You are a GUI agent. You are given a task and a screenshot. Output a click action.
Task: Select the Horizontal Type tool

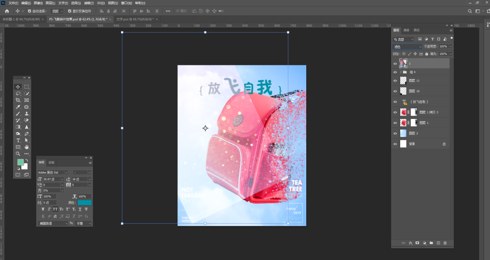pos(18,140)
